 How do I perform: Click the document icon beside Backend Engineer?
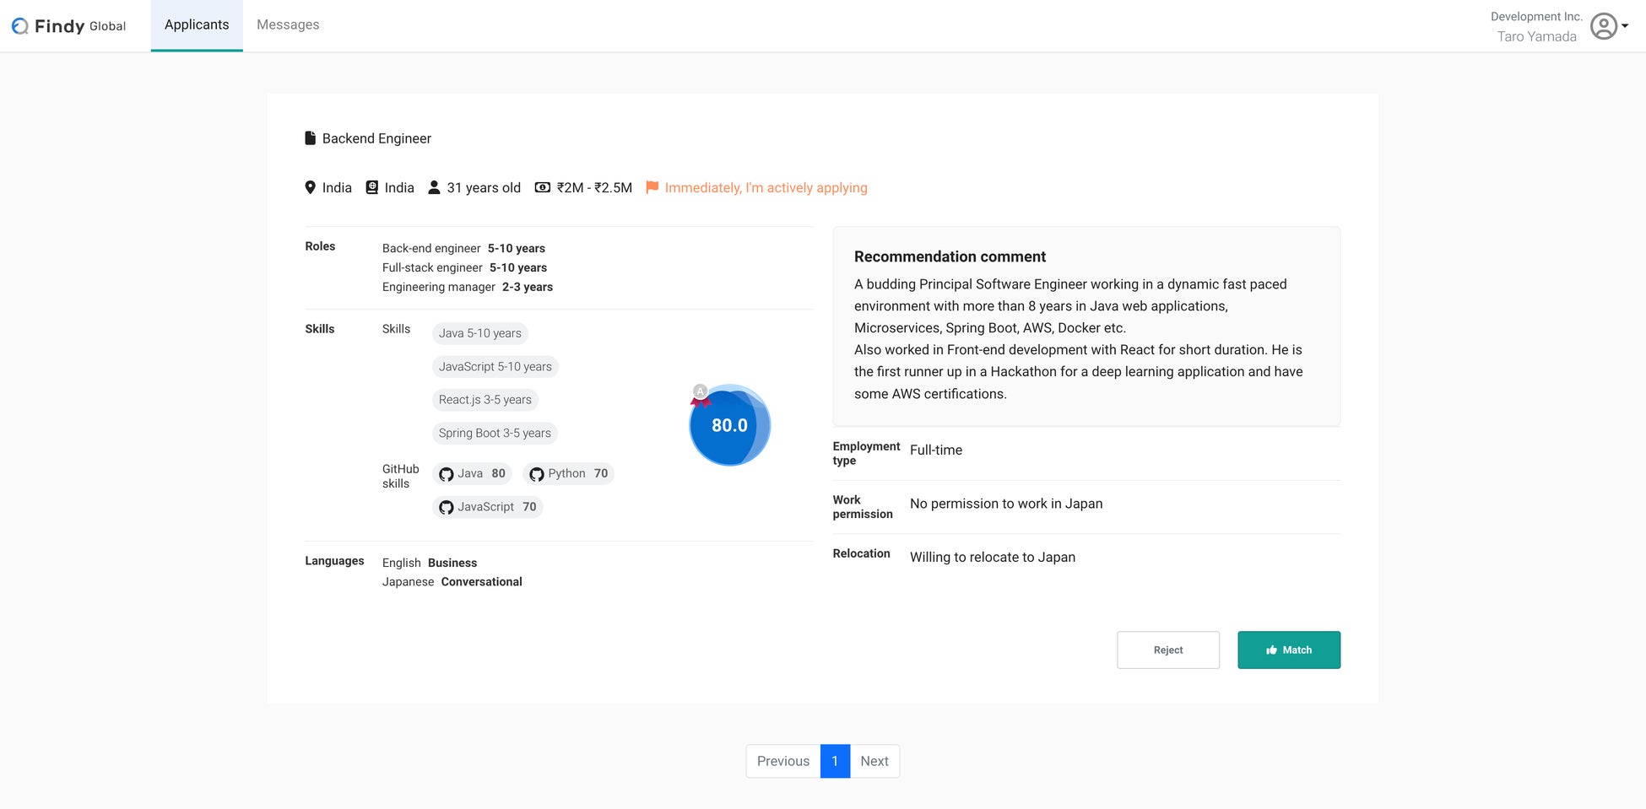pos(310,138)
